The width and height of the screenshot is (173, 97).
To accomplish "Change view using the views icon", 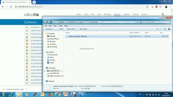I will tap(157, 29).
